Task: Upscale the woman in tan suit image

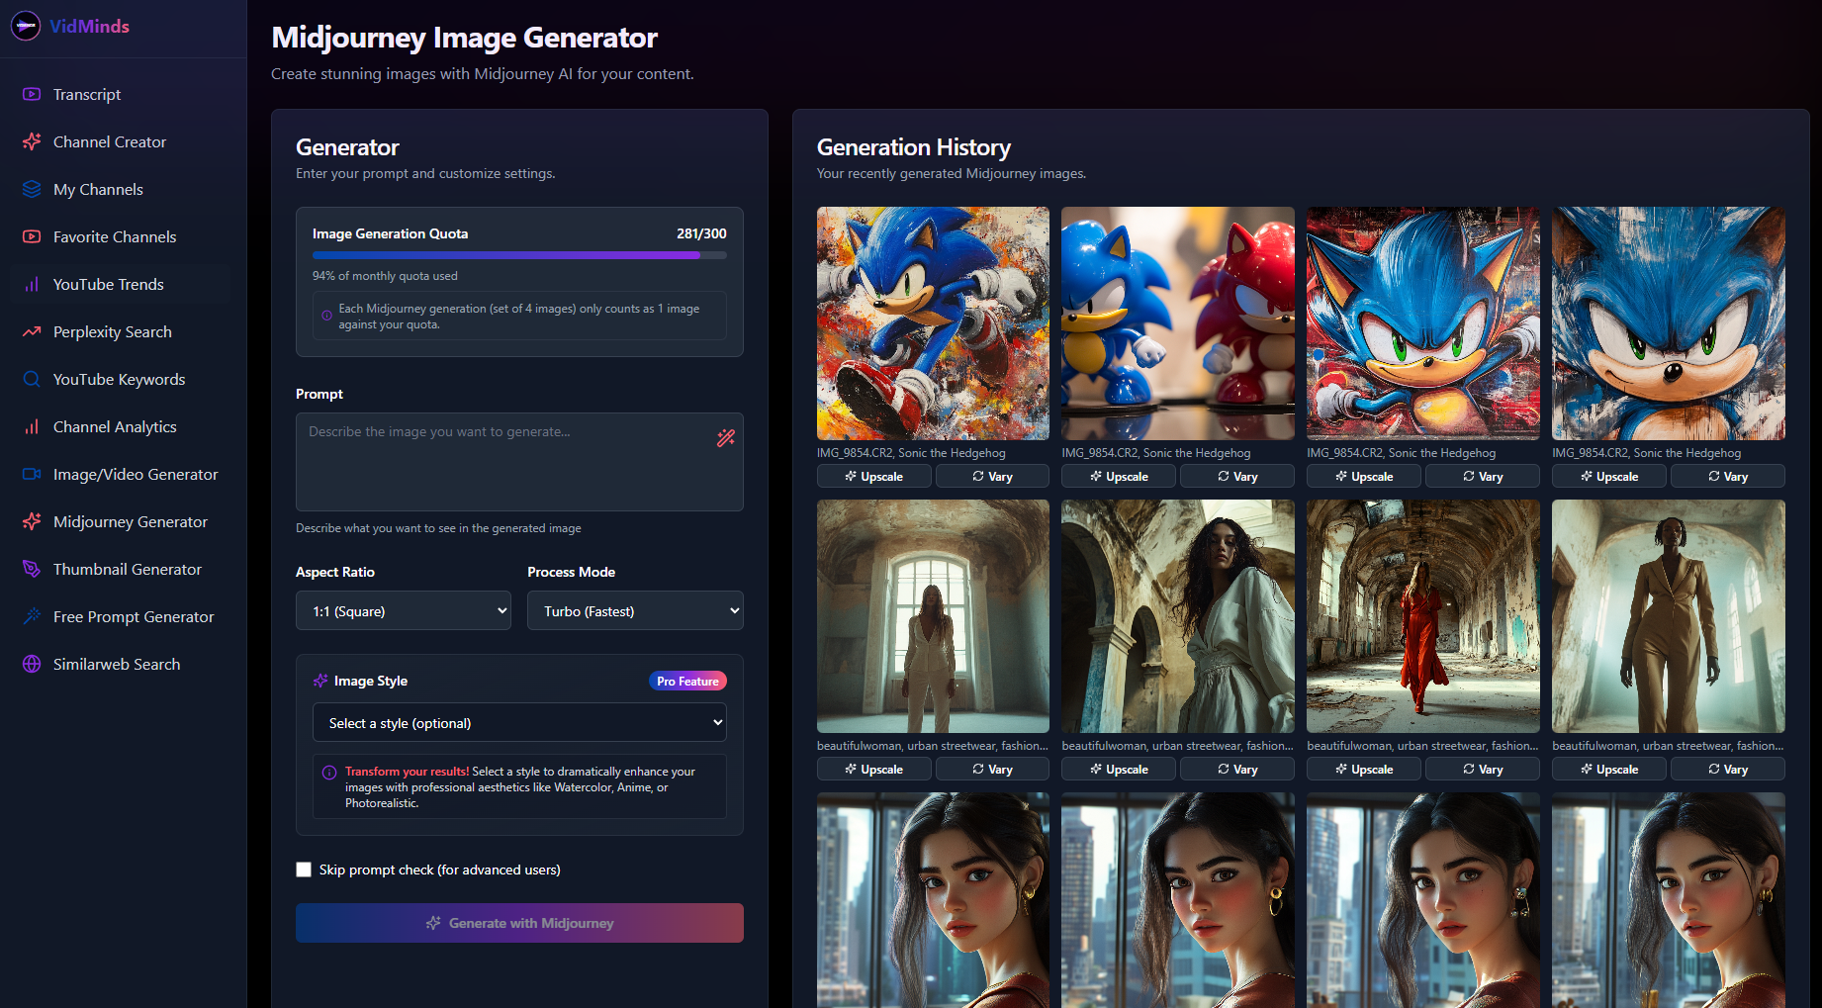Action: 1609,770
